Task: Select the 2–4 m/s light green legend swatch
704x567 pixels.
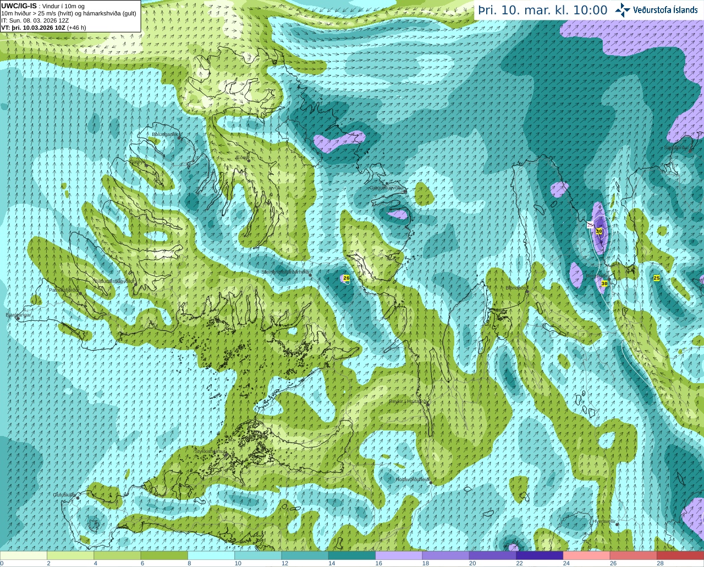Action: [70, 555]
